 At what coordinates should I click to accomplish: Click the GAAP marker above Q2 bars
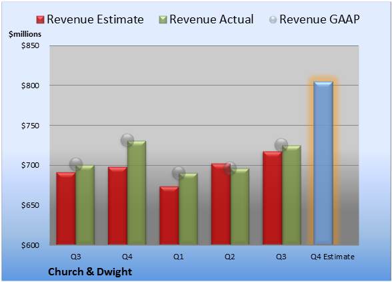(230, 168)
